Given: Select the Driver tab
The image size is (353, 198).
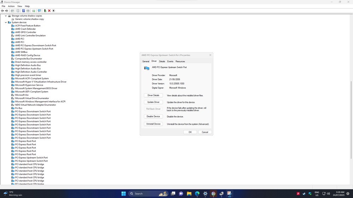Looking at the screenshot, I should pos(154,61).
